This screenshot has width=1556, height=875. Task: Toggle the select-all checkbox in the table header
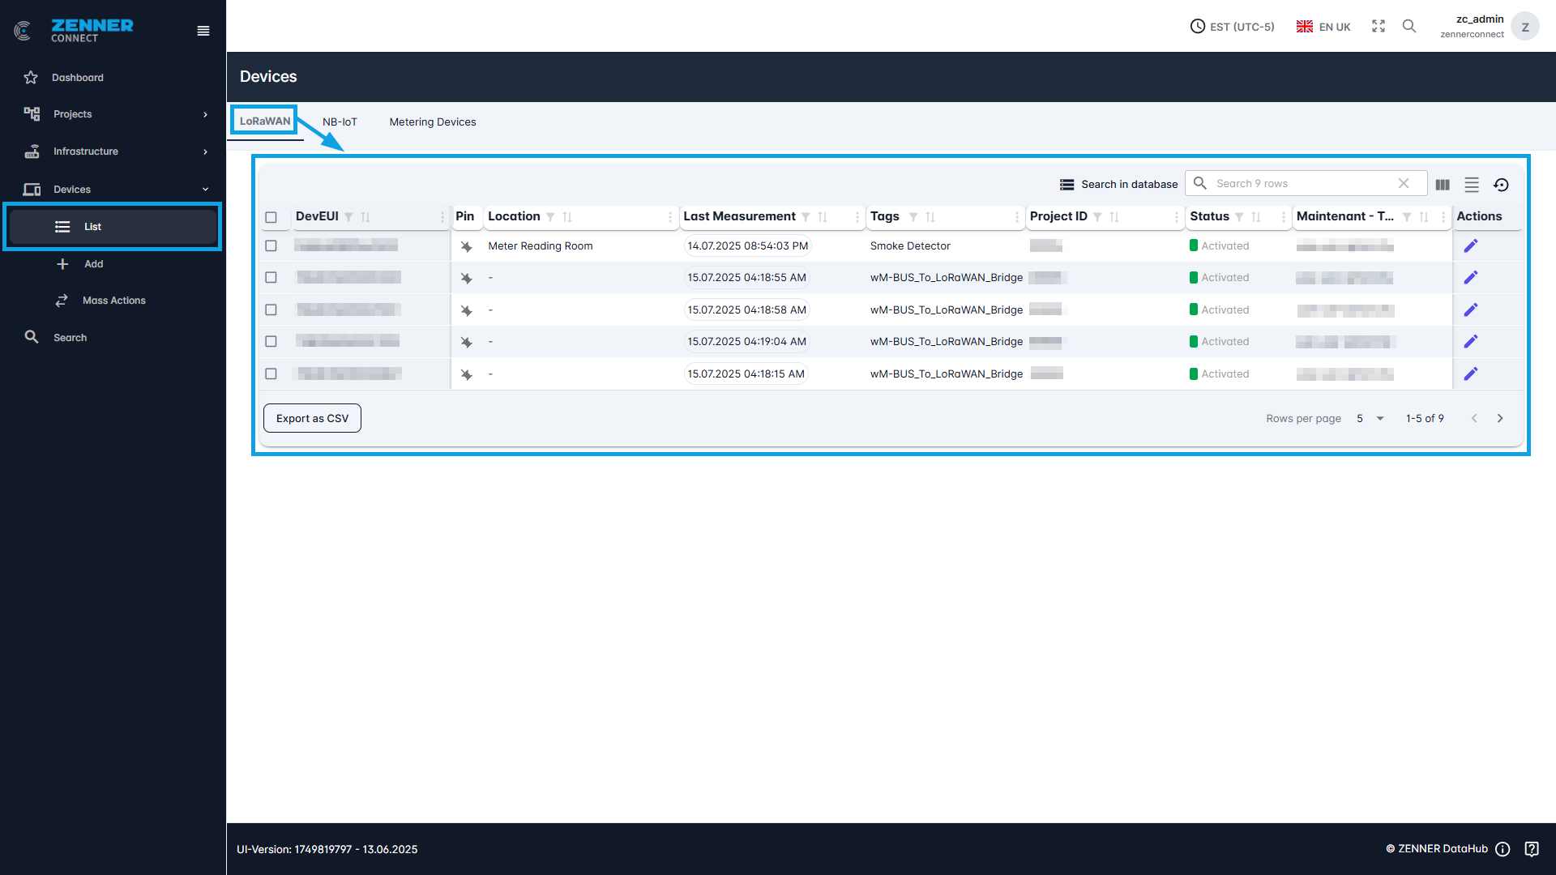271,217
